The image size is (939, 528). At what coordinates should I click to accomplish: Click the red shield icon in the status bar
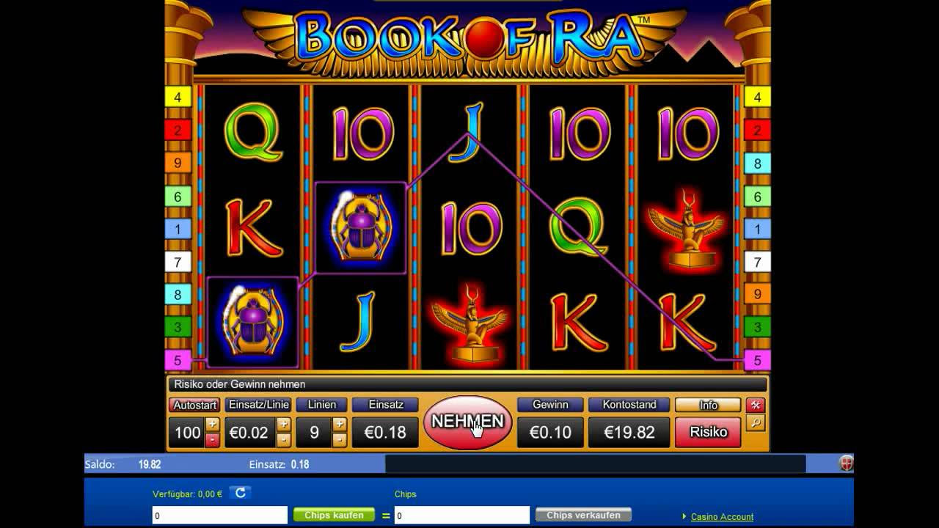coord(846,463)
